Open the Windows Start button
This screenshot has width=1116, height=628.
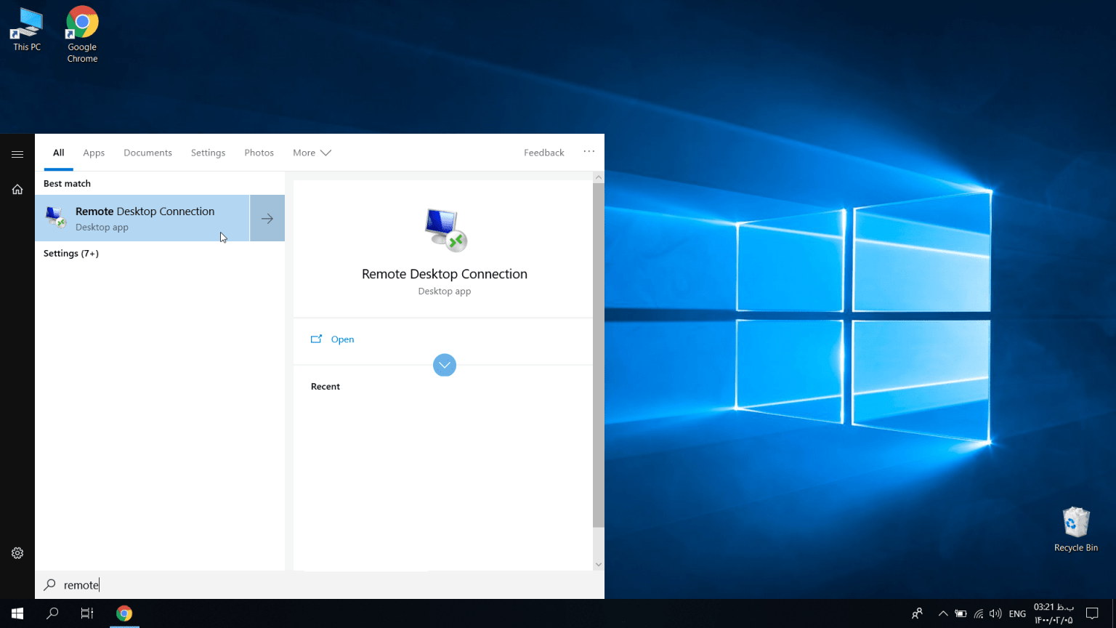pyautogui.click(x=17, y=613)
